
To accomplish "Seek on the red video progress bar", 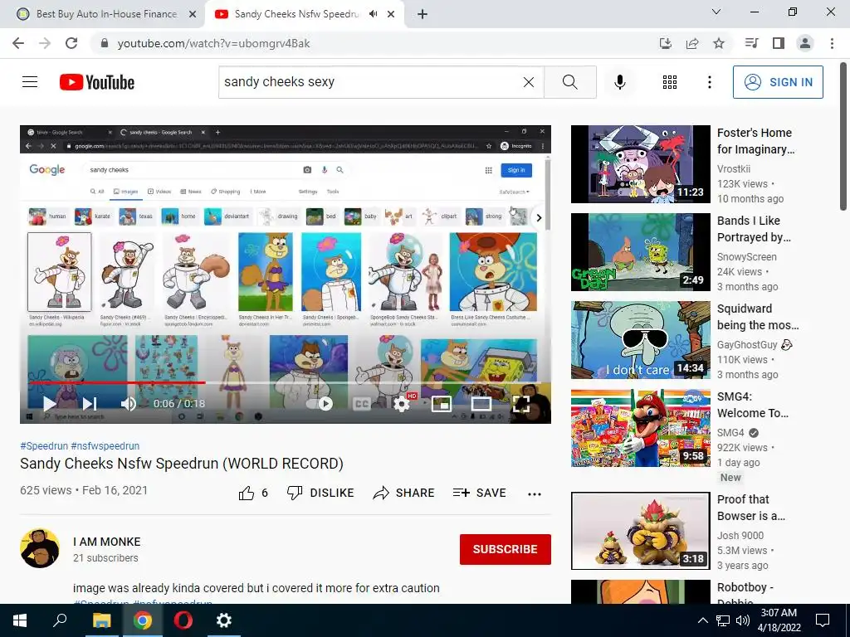I will click(x=116, y=382).
